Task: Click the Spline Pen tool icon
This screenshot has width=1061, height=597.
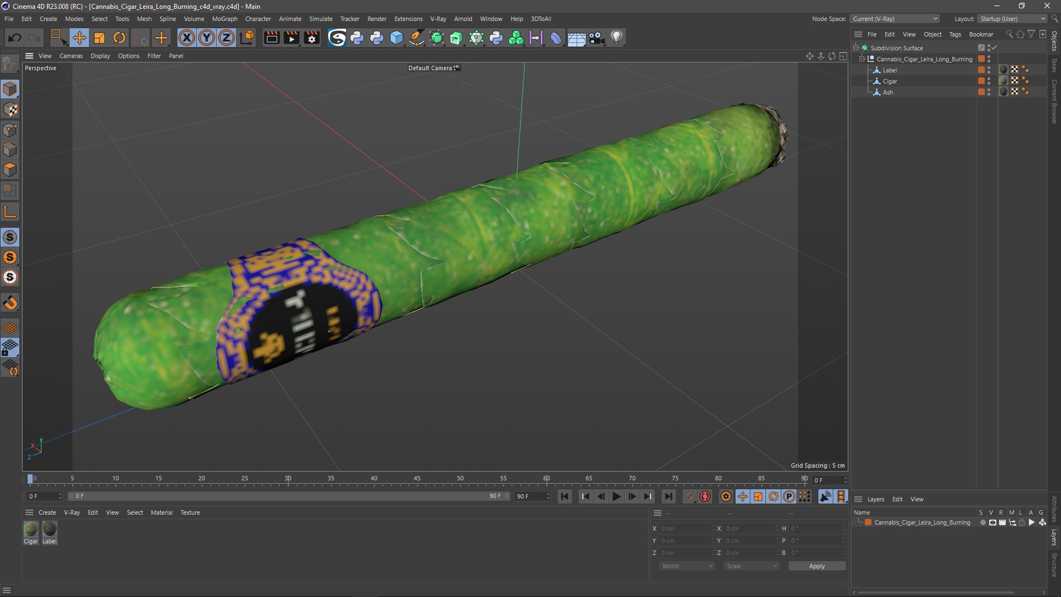Action: click(417, 38)
